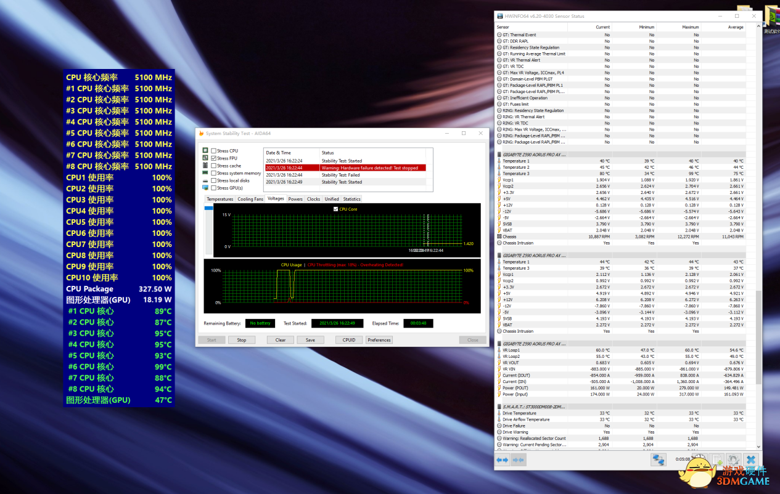Image resolution: width=780 pixels, height=494 pixels.
Task: Click the Elapsed Time field showing 00:03:48
Action: tap(418, 323)
